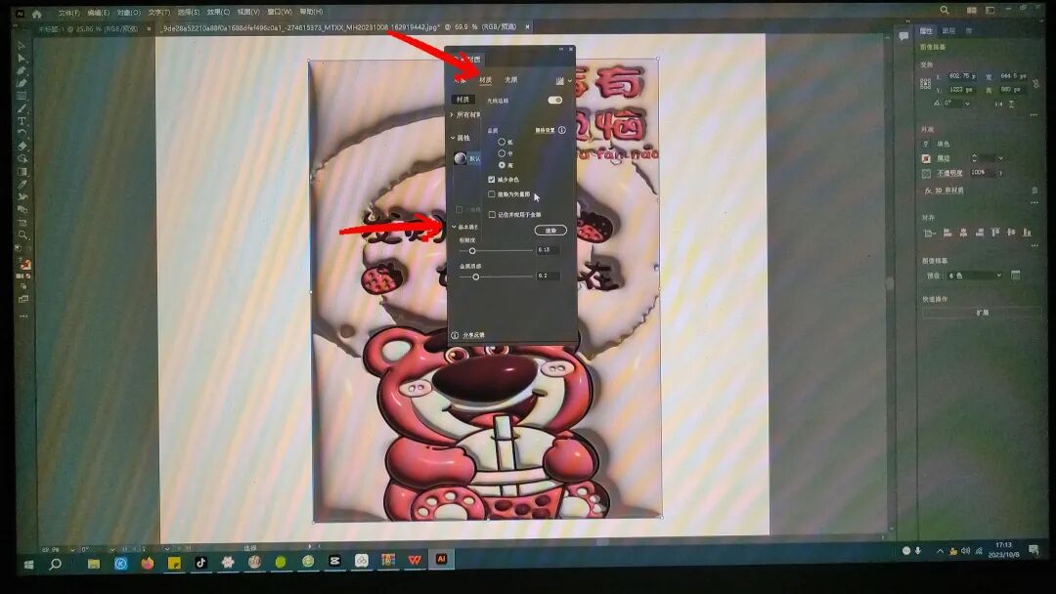
Task: Click the 描边 stroke label link
Action: (x=943, y=159)
